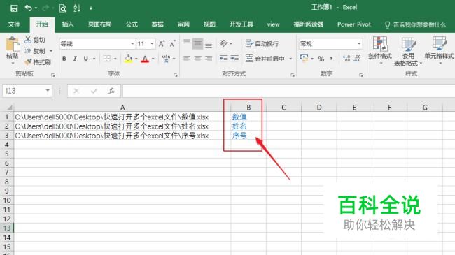Decrease the font size
The image size is (455, 255).
(x=173, y=44)
